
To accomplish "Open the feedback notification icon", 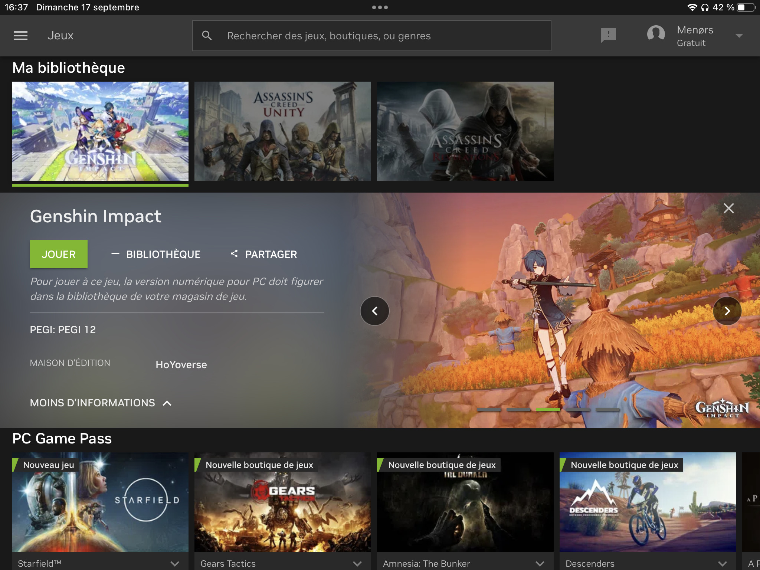I will point(609,36).
